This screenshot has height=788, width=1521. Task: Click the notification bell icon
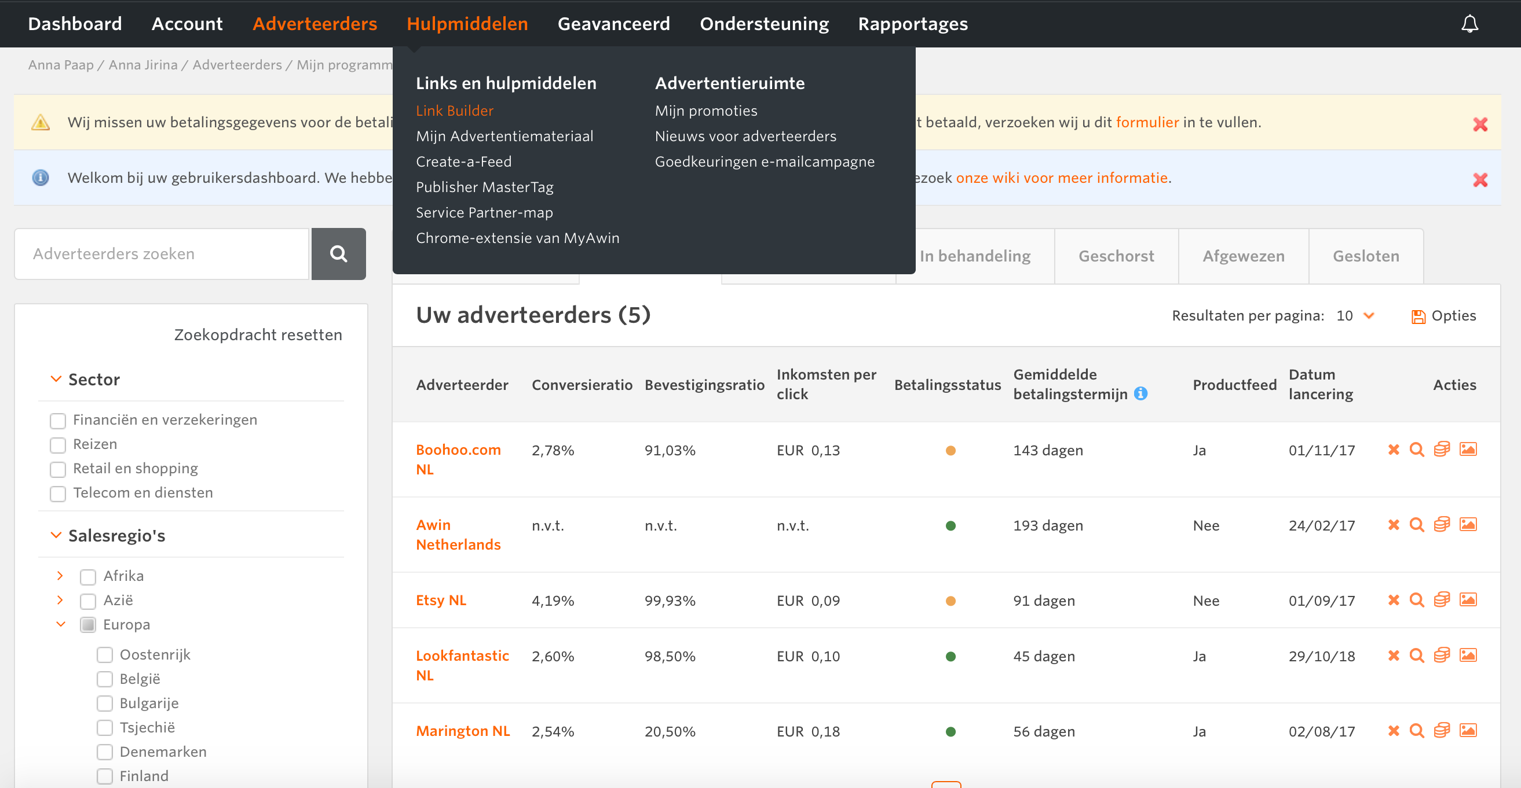pyautogui.click(x=1469, y=24)
